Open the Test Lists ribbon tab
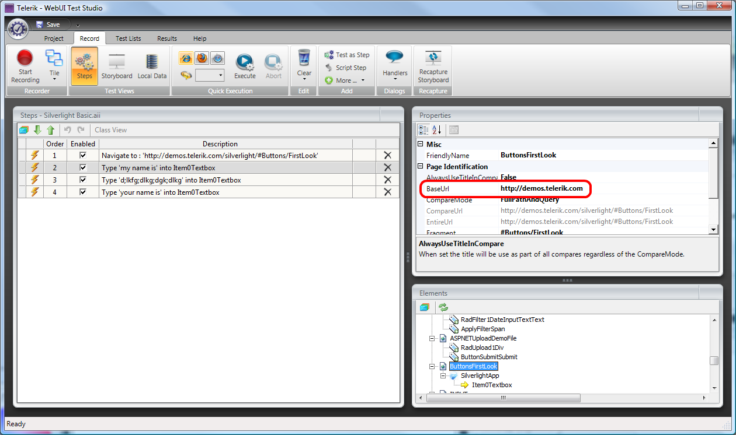This screenshot has width=736, height=435. click(x=128, y=38)
